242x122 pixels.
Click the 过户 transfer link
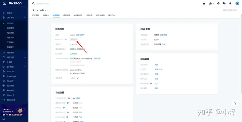pyautogui.click(x=157, y=84)
